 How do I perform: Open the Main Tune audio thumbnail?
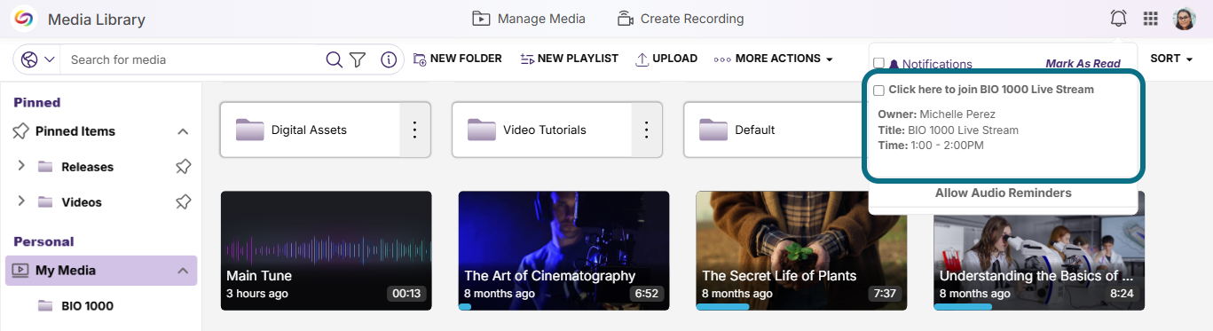click(326, 250)
